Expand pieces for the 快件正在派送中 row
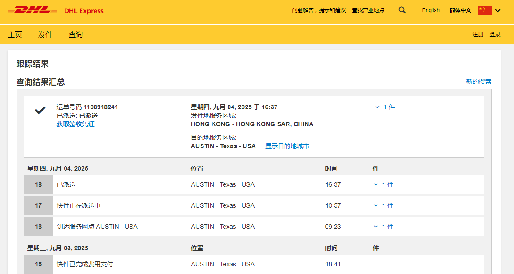The image size is (514, 274). [384, 205]
